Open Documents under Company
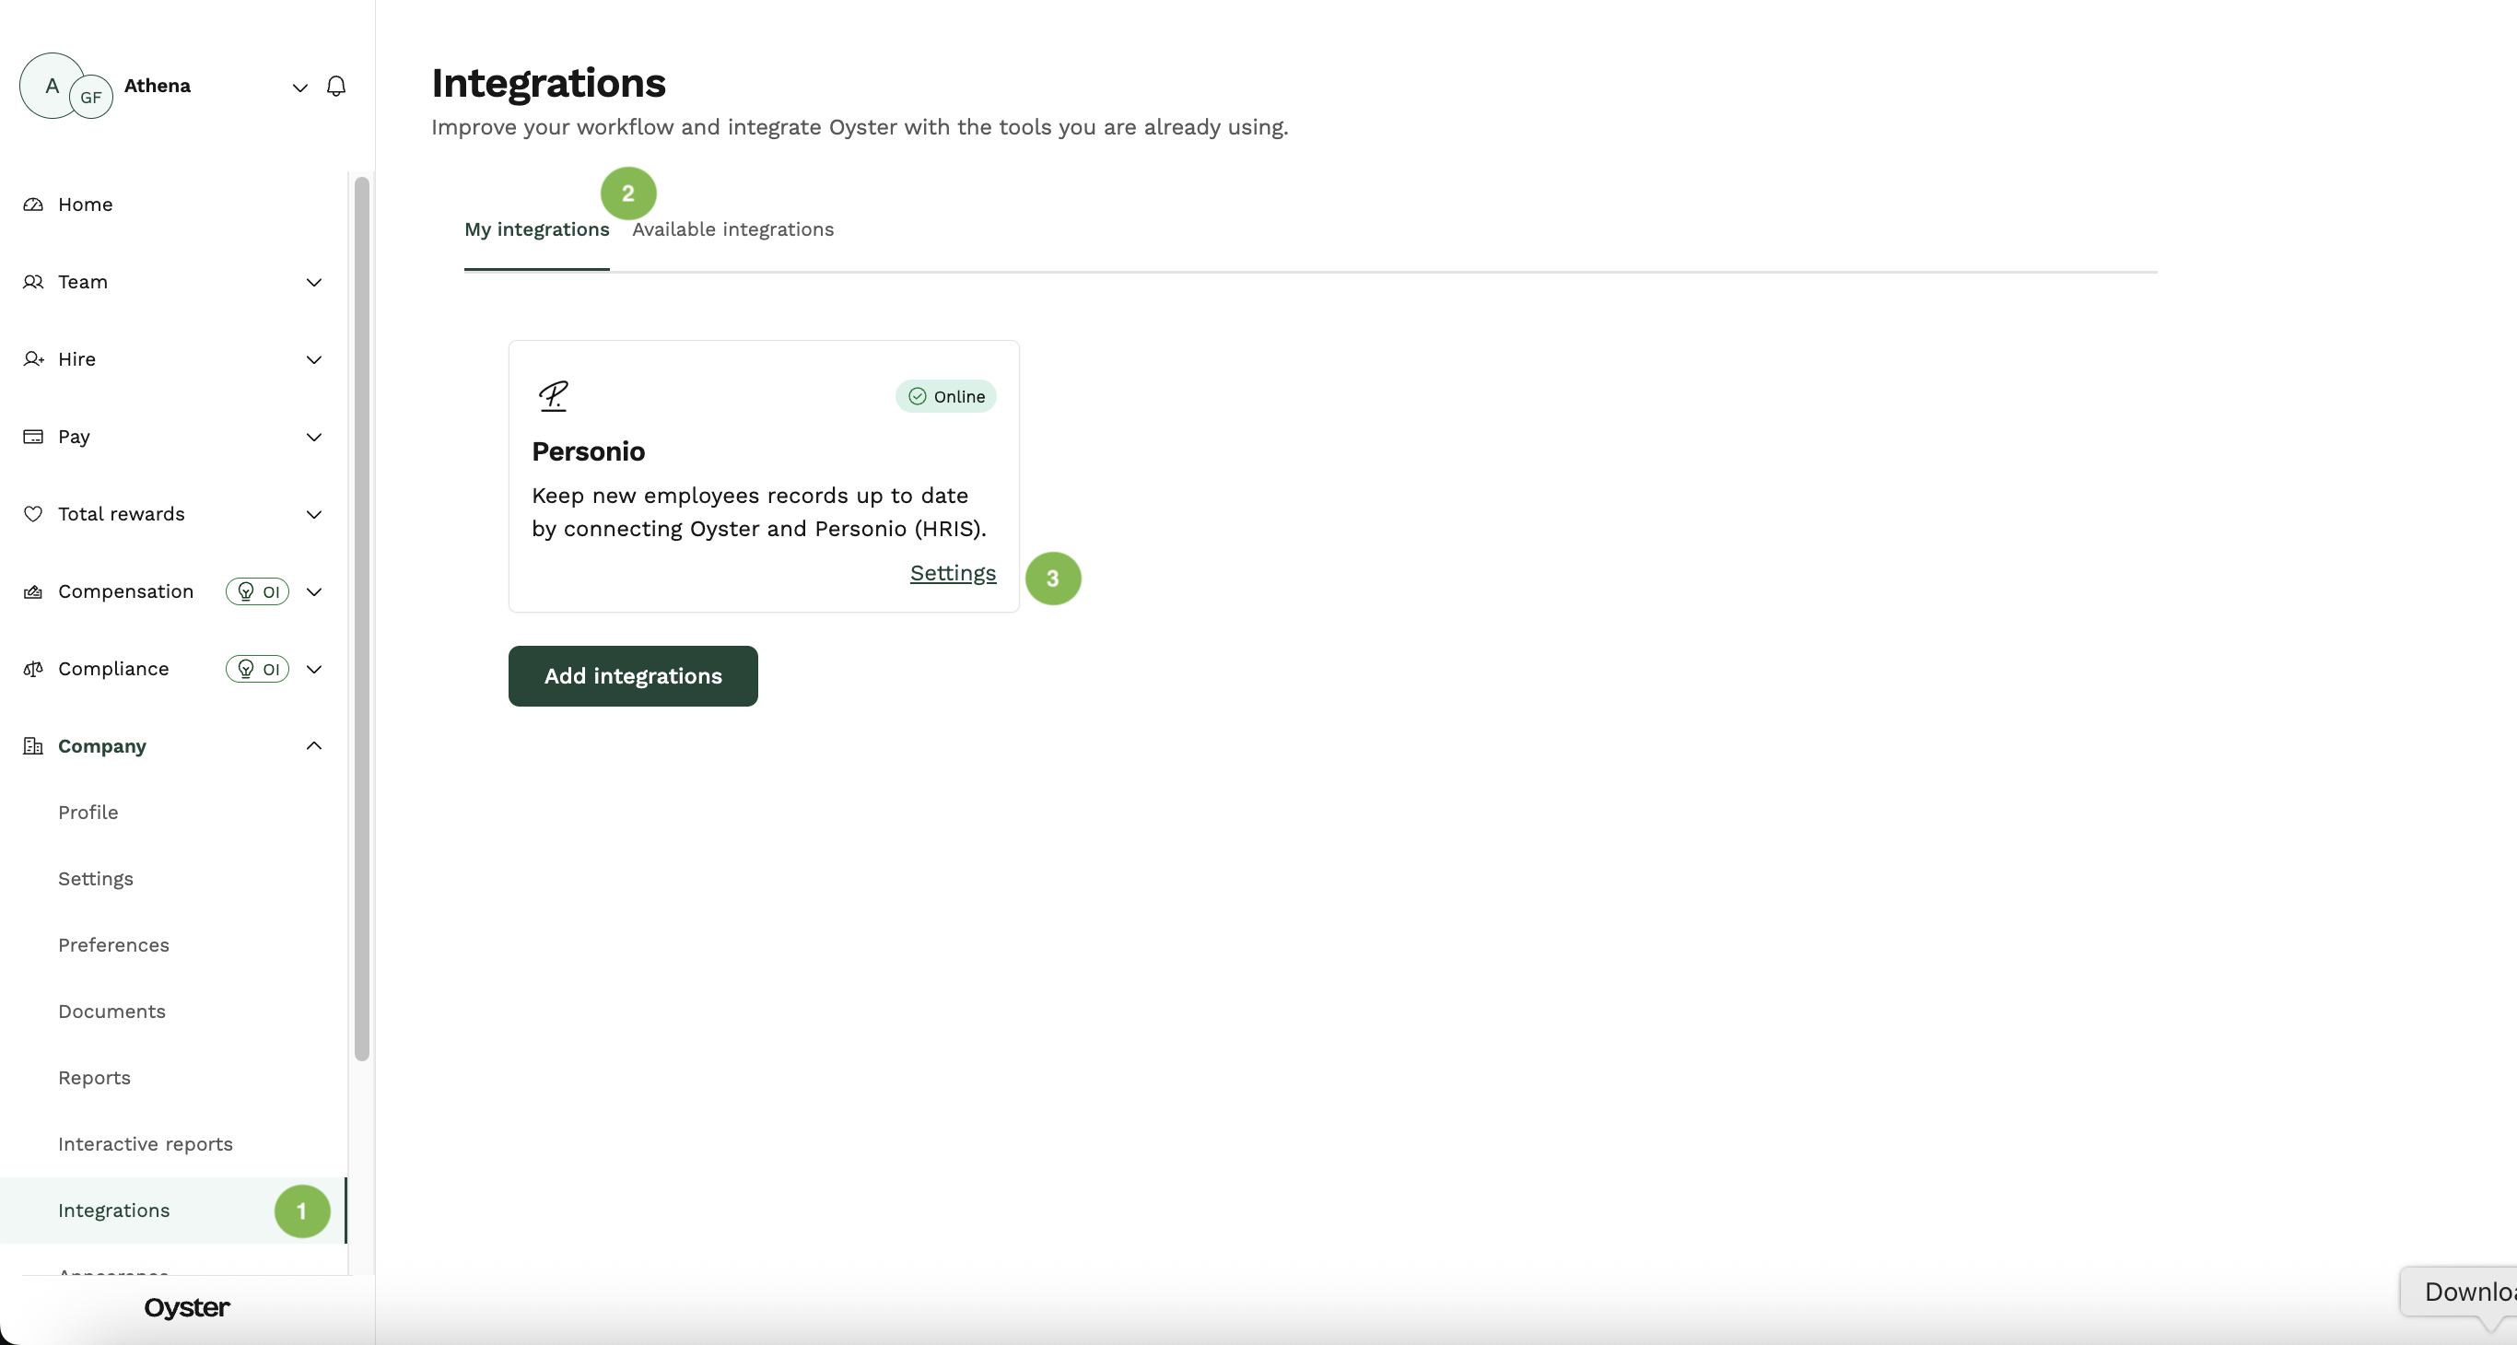 (111, 1011)
